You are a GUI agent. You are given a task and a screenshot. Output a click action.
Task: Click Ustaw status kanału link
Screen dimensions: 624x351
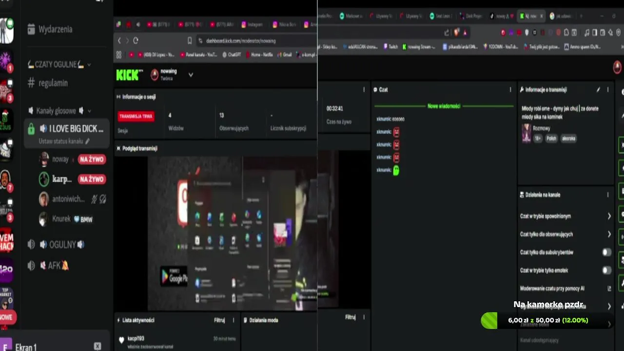point(64,141)
